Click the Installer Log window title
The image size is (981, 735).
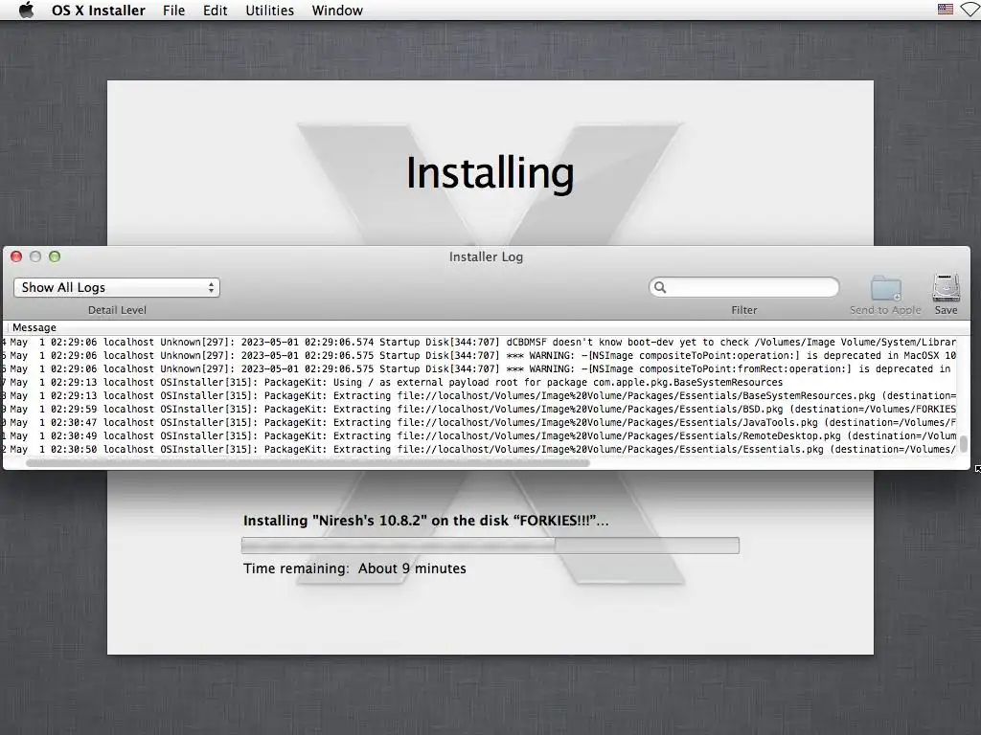click(486, 256)
